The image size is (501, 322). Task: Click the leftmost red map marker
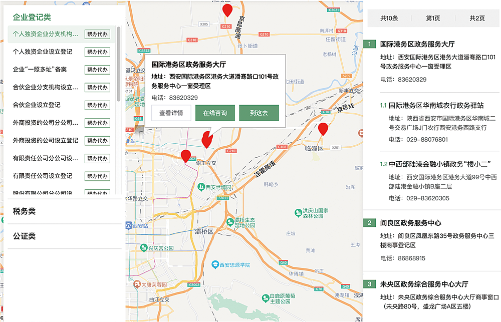click(186, 156)
